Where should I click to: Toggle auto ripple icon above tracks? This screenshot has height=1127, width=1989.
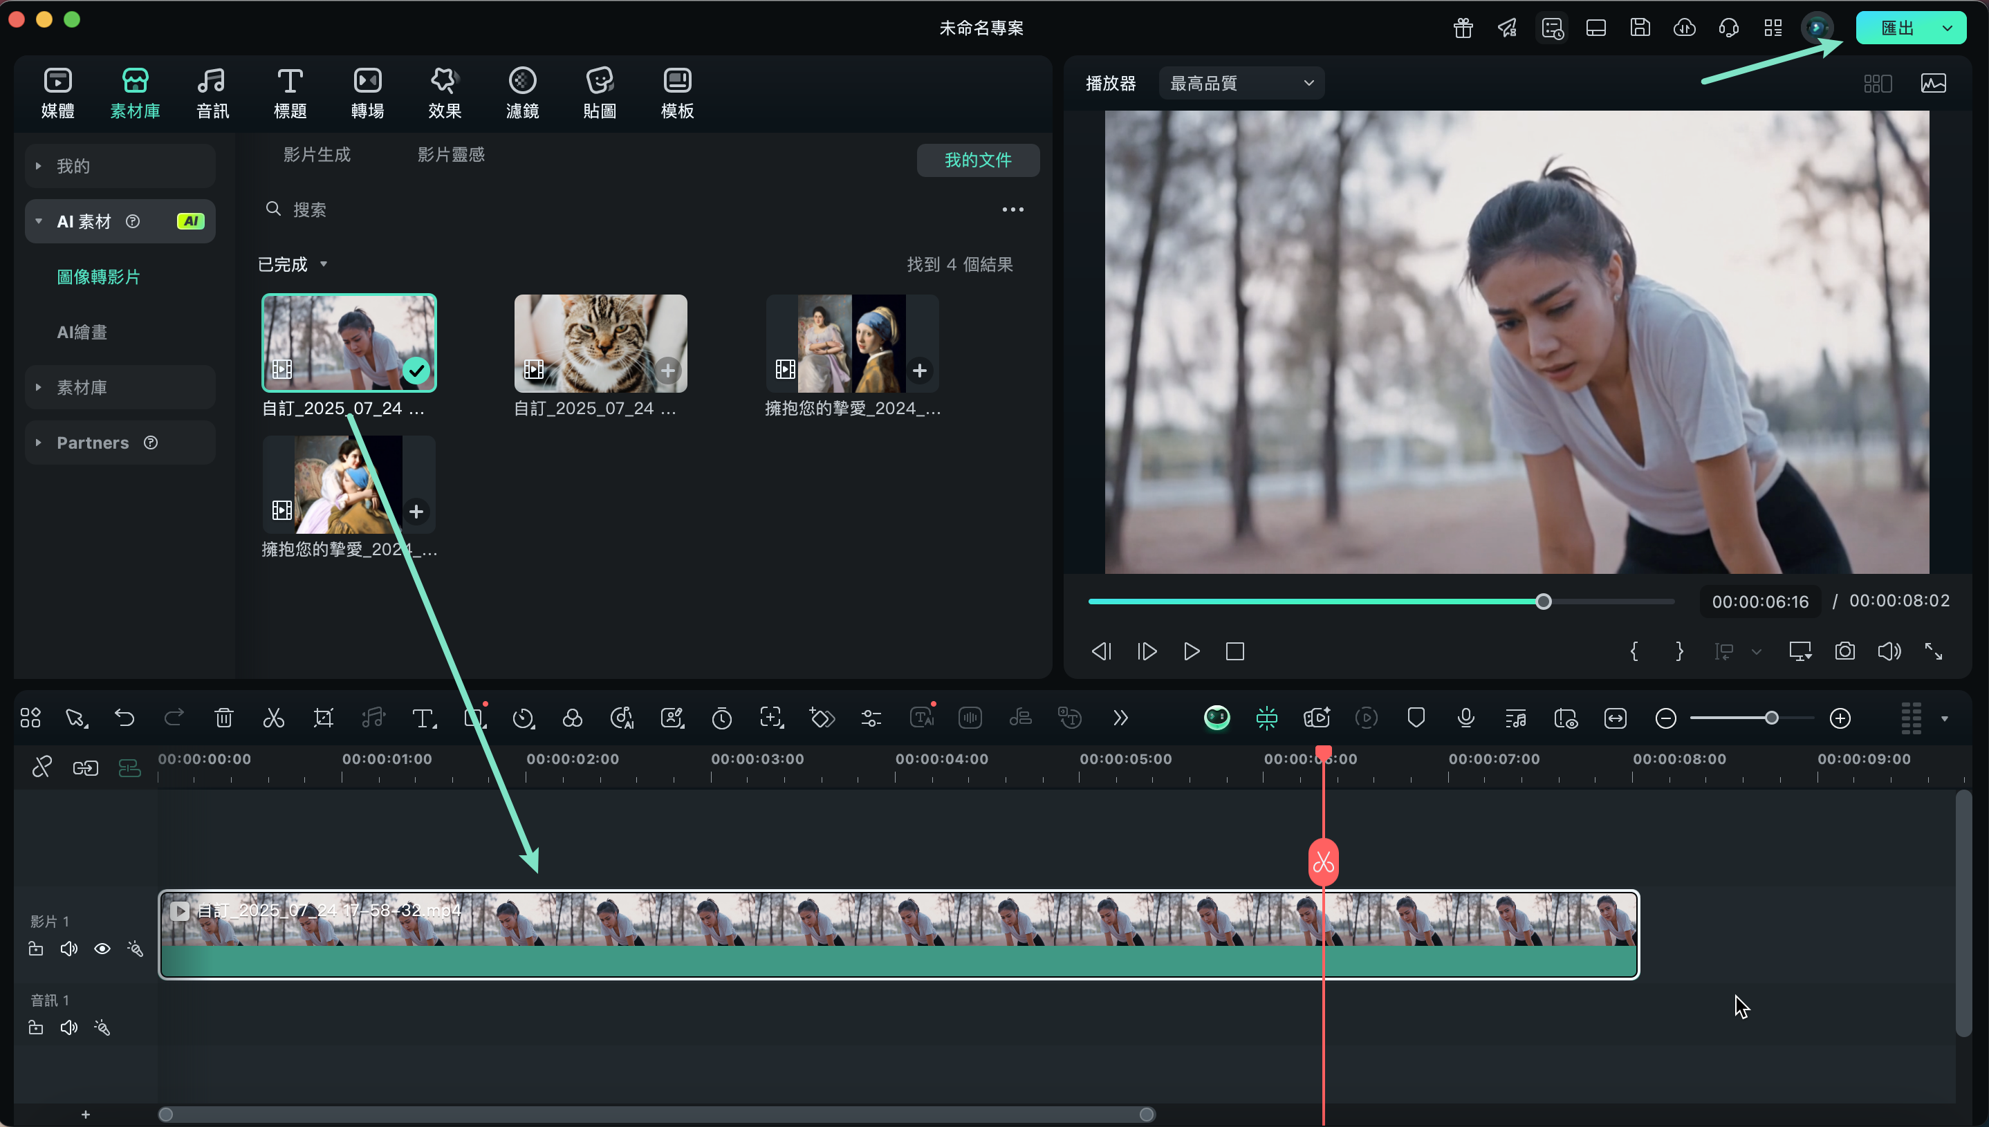pyautogui.click(x=129, y=767)
